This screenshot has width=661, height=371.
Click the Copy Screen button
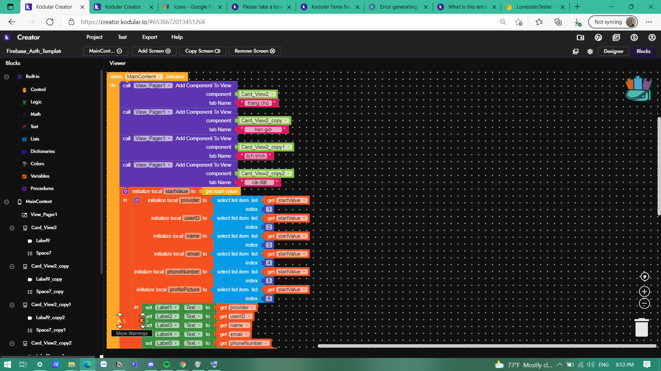pos(203,51)
